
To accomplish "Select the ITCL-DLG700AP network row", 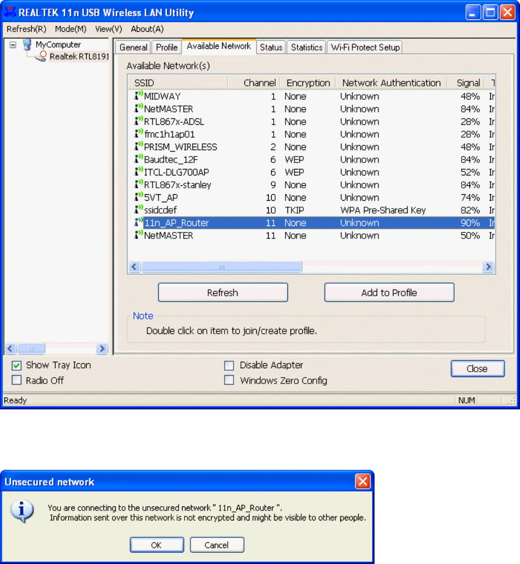I will 311,172.
